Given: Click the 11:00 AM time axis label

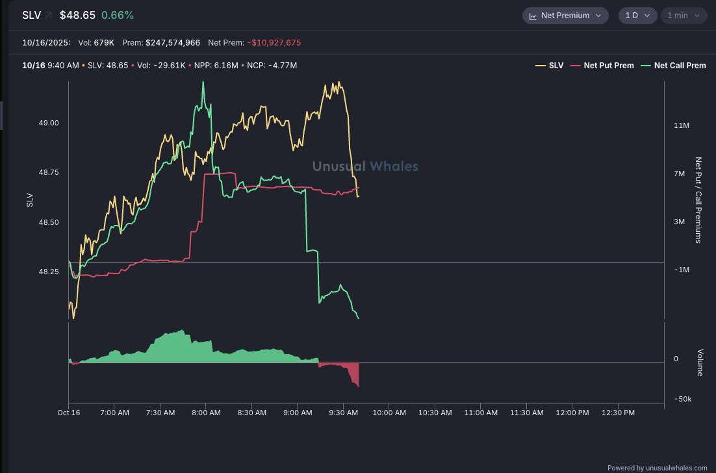Looking at the screenshot, I should point(483,413).
